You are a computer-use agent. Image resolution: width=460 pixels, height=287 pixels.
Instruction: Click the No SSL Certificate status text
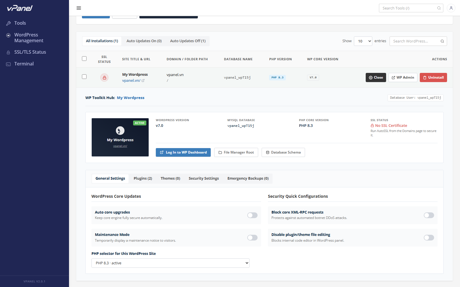[x=391, y=126]
